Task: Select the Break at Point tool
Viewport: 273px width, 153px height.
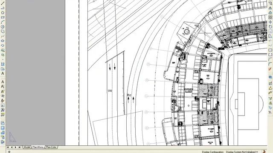Action: point(270,50)
